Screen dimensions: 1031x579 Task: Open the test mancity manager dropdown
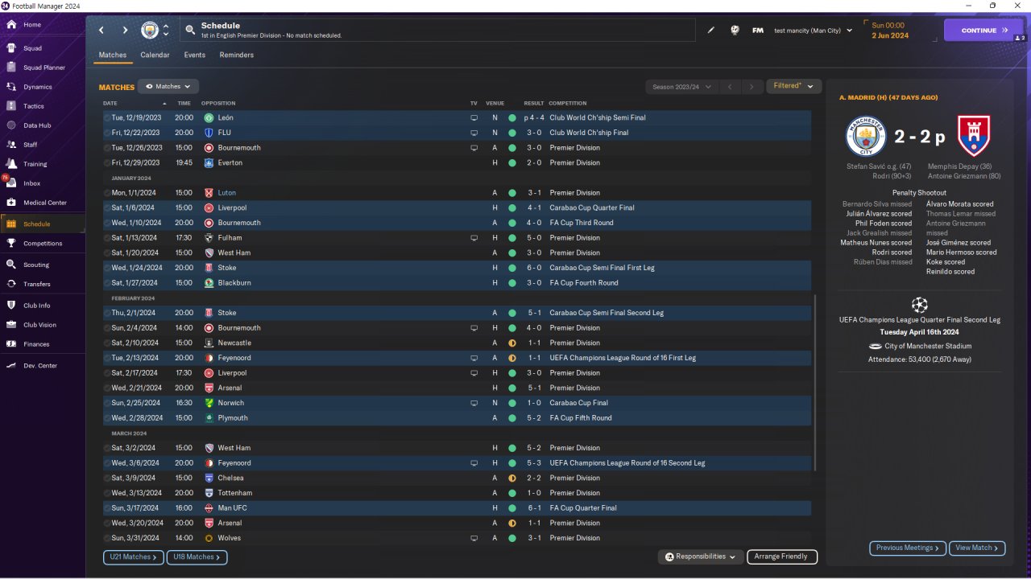[x=813, y=31]
